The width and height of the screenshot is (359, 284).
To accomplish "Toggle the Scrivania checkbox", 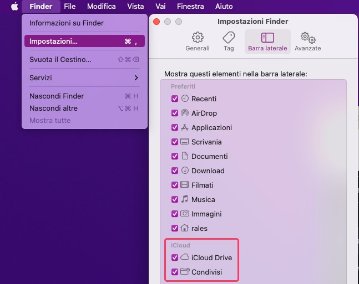I will [175, 142].
